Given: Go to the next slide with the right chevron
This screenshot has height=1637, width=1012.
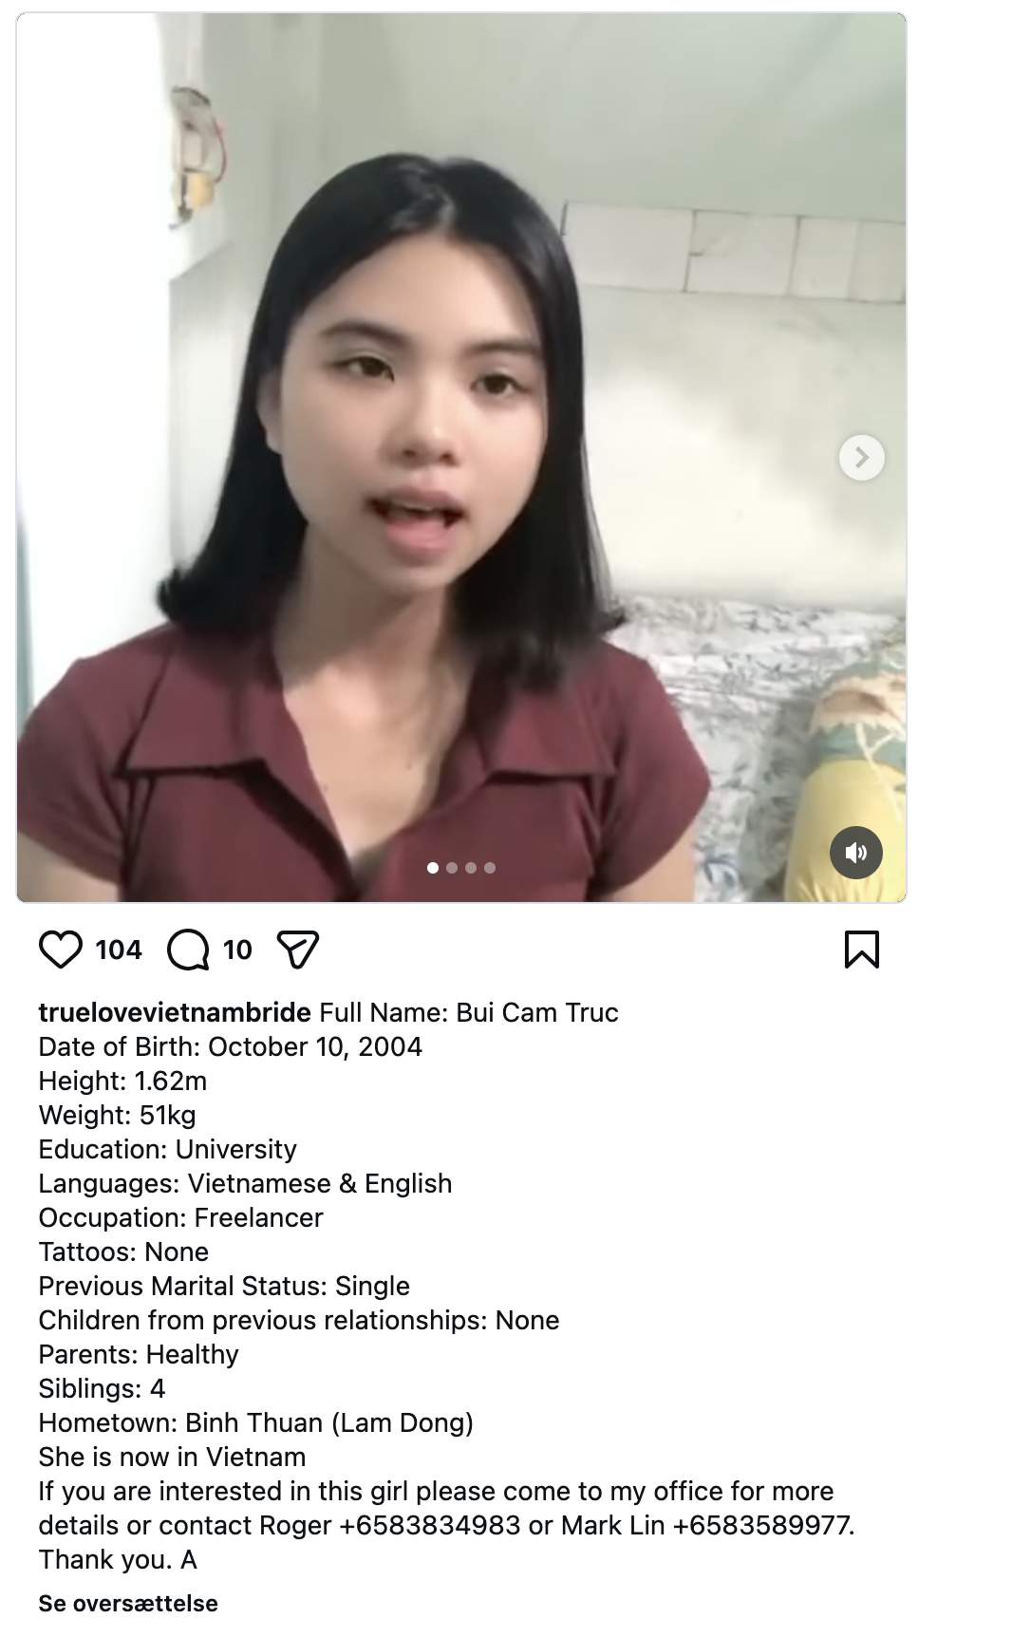Looking at the screenshot, I should [861, 458].
